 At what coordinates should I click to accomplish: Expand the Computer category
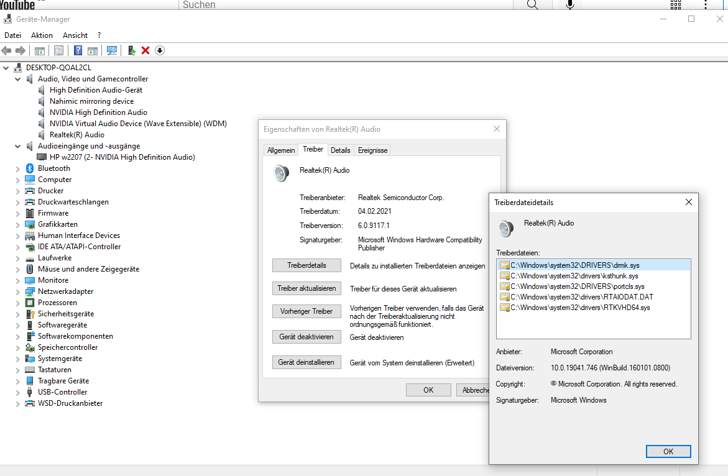pyautogui.click(x=17, y=180)
